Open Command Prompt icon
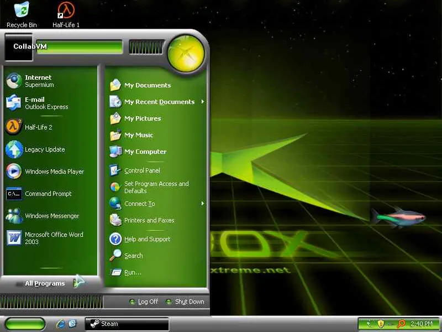This screenshot has width=442, height=332. (x=14, y=194)
